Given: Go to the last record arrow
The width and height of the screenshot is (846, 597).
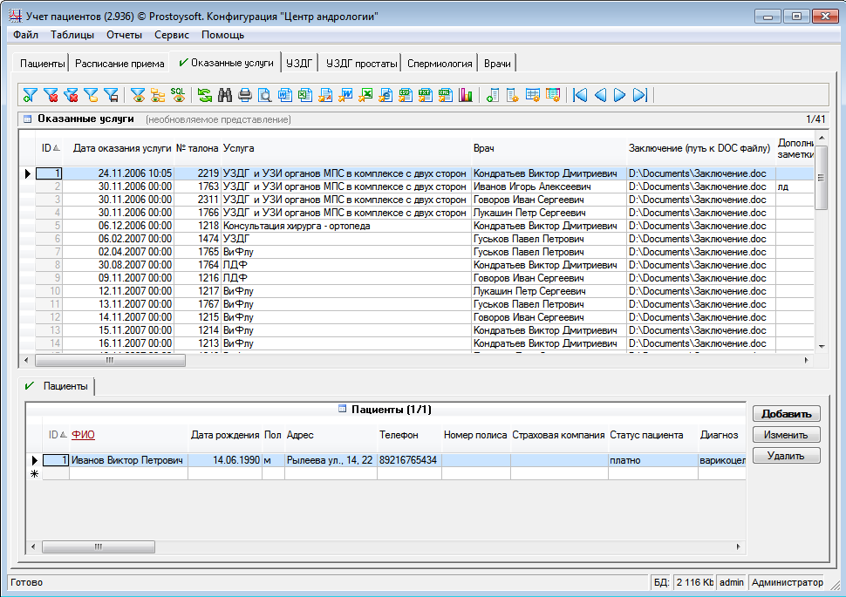Looking at the screenshot, I should 640,95.
